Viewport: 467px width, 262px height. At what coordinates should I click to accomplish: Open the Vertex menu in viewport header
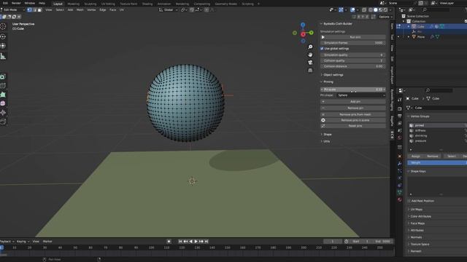[x=91, y=9]
